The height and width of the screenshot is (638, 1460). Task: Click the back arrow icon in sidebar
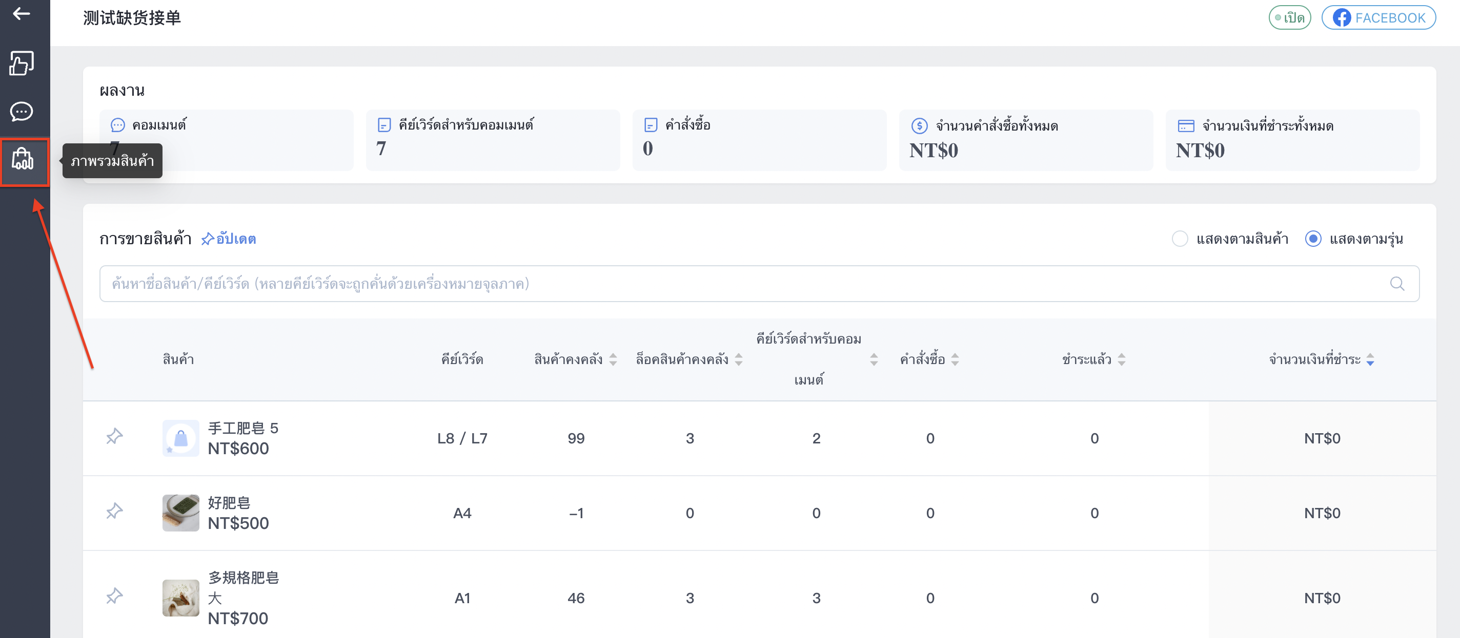tap(22, 14)
